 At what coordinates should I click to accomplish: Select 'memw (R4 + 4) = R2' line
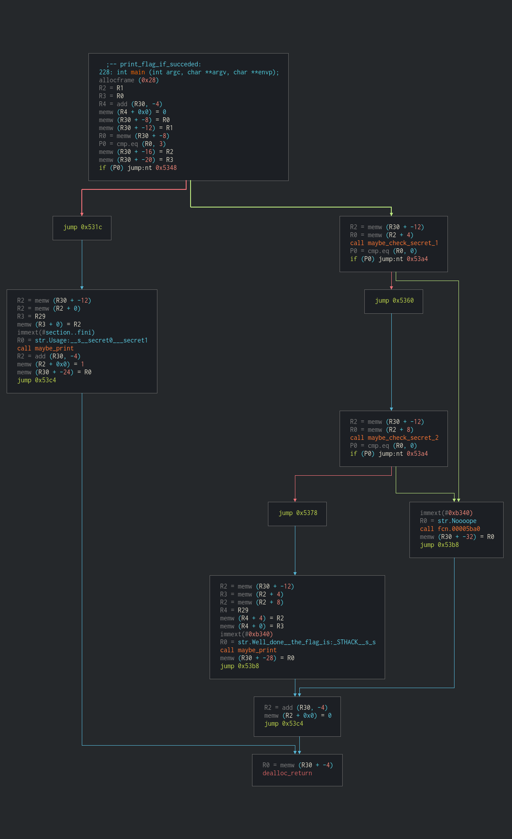252,618
